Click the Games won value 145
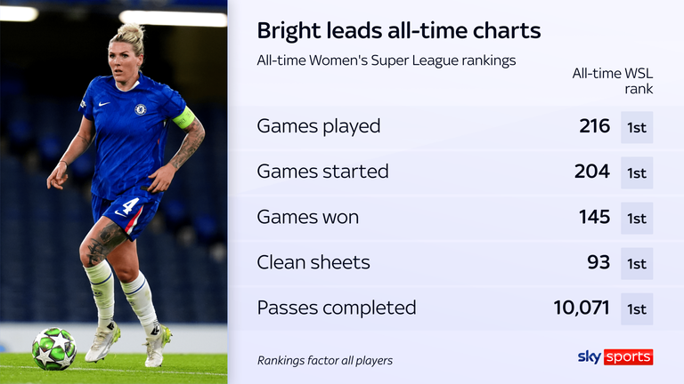The image size is (684, 384). (x=592, y=217)
